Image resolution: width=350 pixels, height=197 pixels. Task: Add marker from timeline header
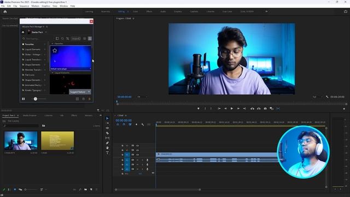(x=136, y=125)
